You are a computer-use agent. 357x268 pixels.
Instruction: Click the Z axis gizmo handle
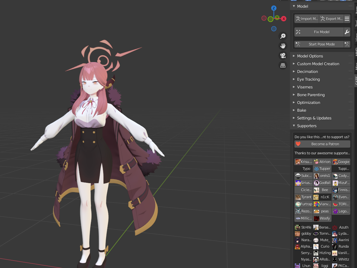click(274, 8)
